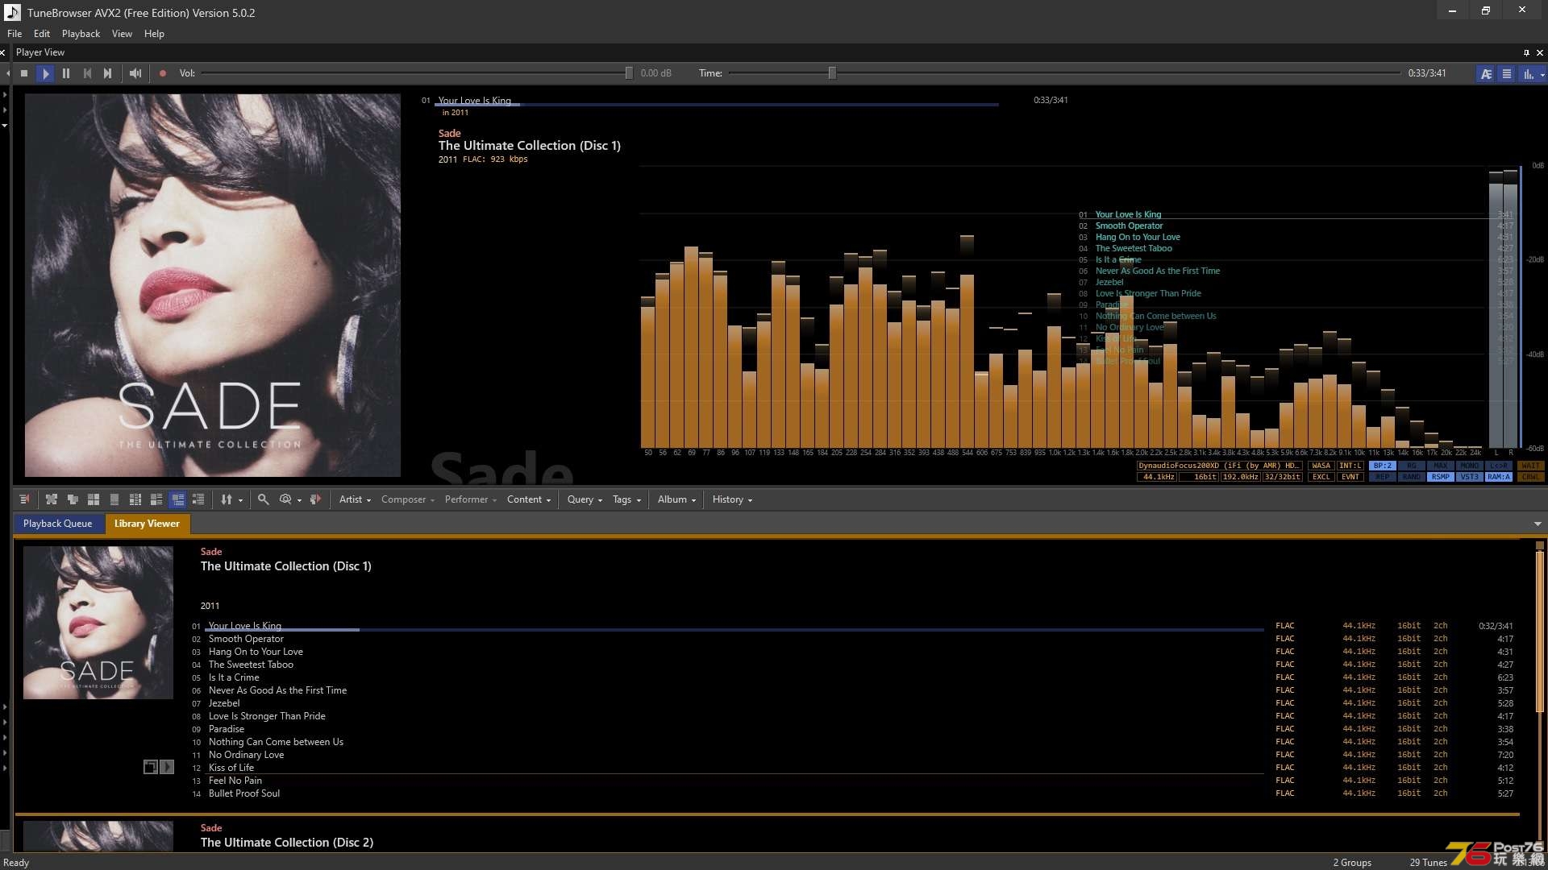Toggle the REP repeat indicator

pos(1383,477)
